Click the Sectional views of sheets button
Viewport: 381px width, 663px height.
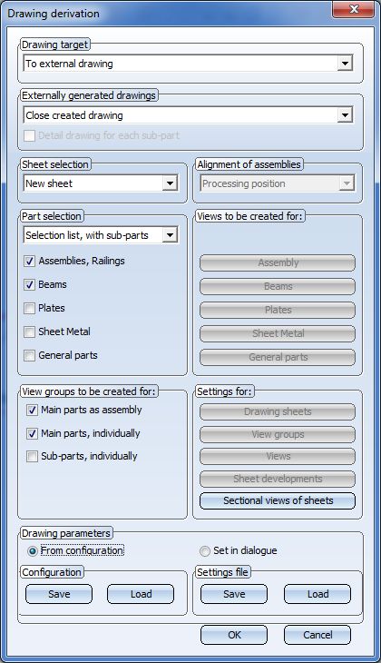[278, 500]
